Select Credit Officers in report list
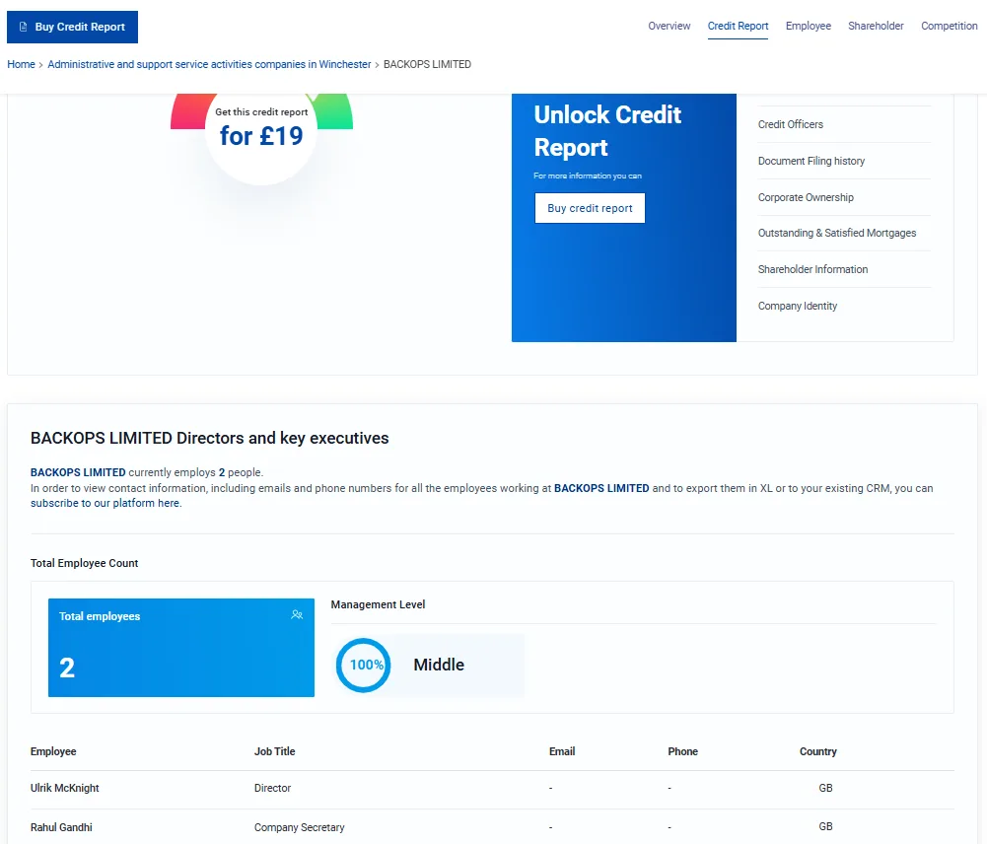Image resolution: width=987 pixels, height=844 pixels. (x=790, y=125)
